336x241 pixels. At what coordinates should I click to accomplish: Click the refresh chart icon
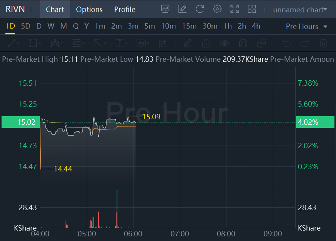click(199, 9)
